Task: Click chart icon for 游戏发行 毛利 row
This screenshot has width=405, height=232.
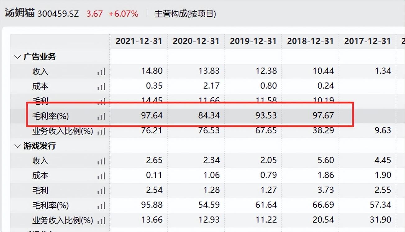Action: click(101, 191)
